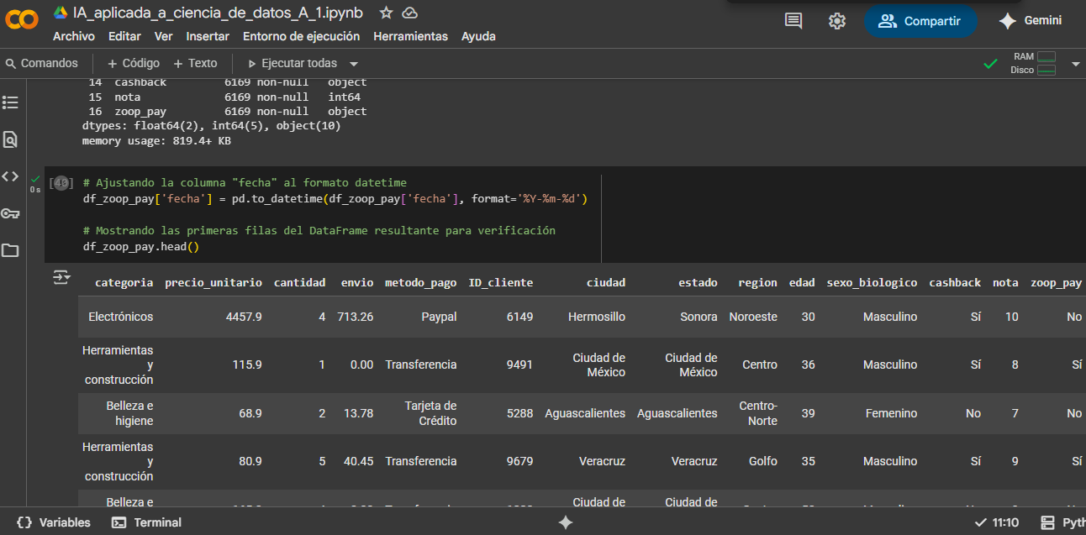Select the cashback column header

pos(955,283)
